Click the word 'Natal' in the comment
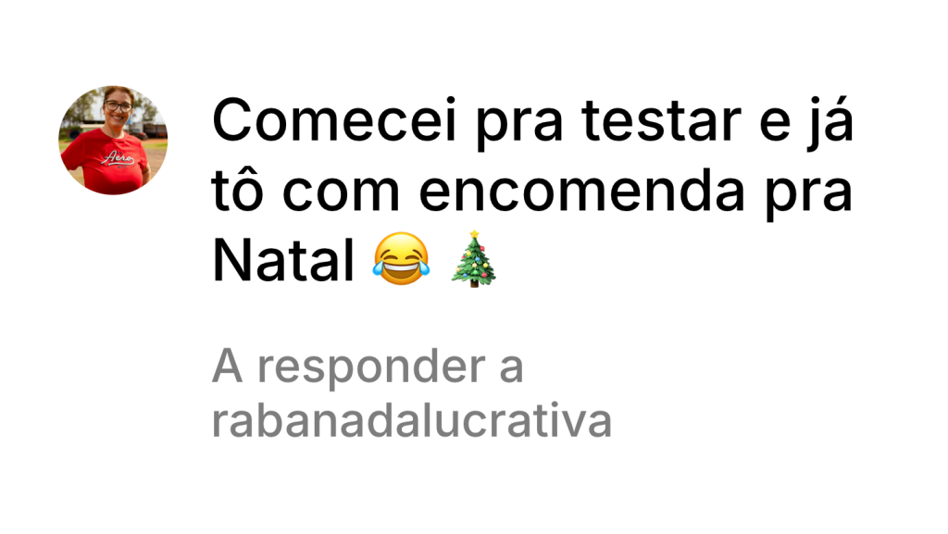The width and height of the screenshot is (948, 534). pyautogui.click(x=283, y=260)
